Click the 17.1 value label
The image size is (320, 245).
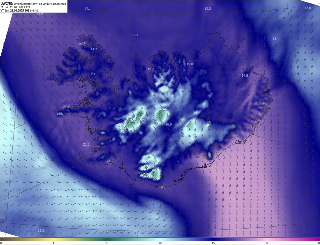tap(88, 9)
